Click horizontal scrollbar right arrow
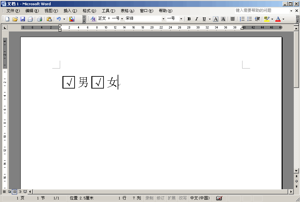The image size is (300, 202). (x=291, y=192)
